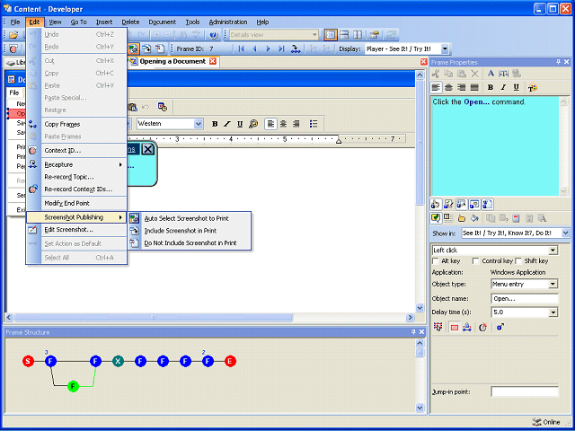Viewport: 575px width, 431px height.
Task: Click the bubble fill color bucket icon
Action: click(x=474, y=218)
